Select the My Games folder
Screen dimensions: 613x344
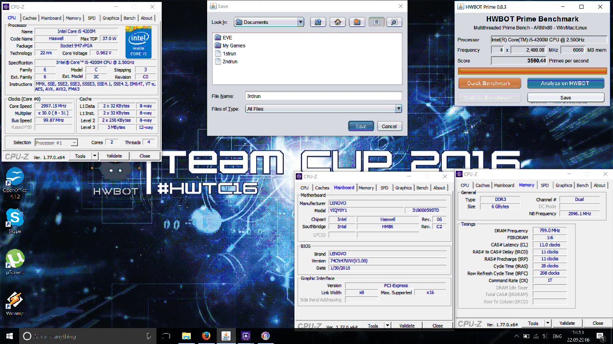230,45
